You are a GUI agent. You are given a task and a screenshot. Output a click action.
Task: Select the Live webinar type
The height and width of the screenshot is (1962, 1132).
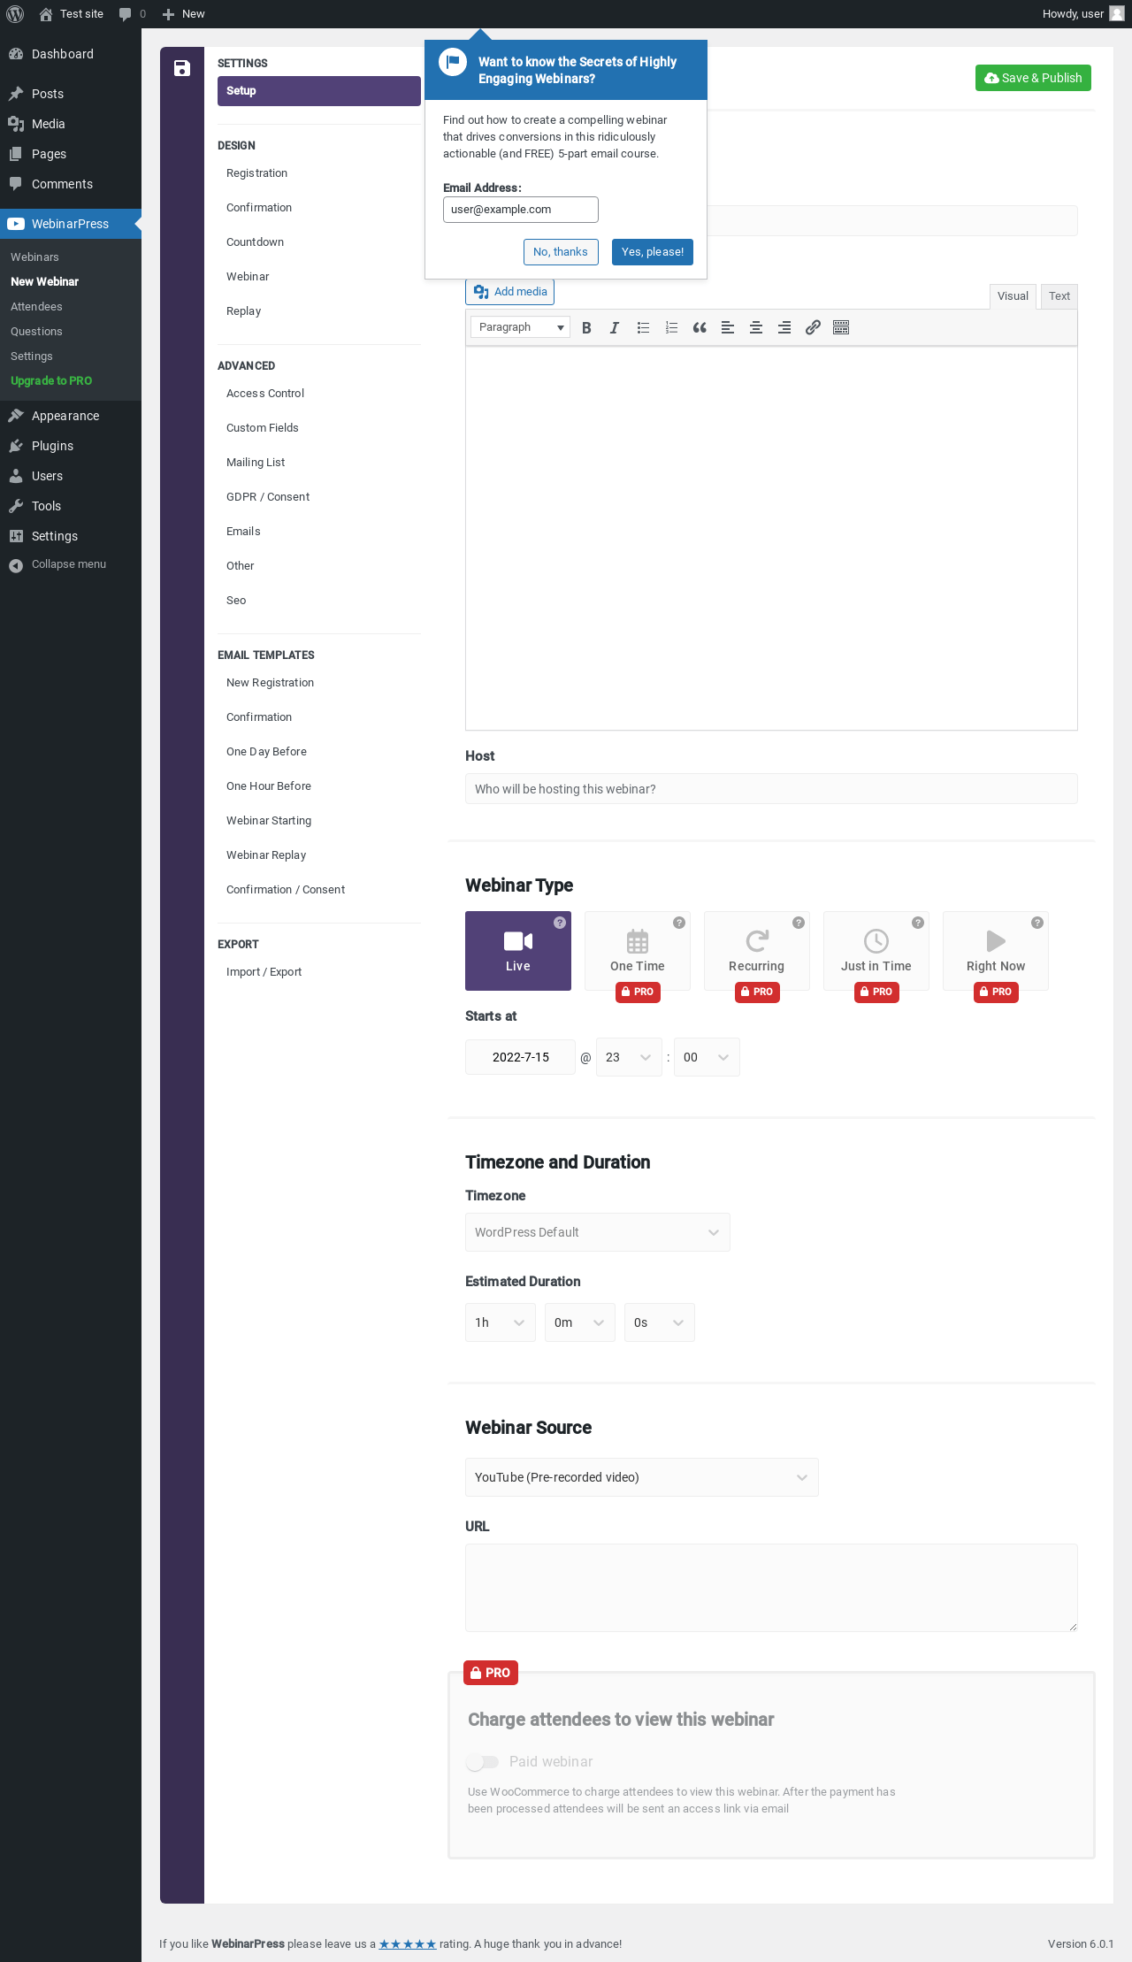pos(518,951)
